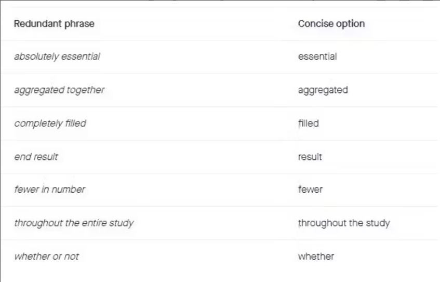
Task: Click the 'whether' concise option
Action: 316,256
